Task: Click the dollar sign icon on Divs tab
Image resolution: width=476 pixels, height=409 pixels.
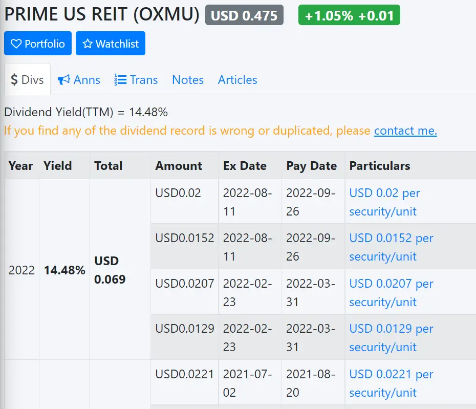Action: coord(14,80)
